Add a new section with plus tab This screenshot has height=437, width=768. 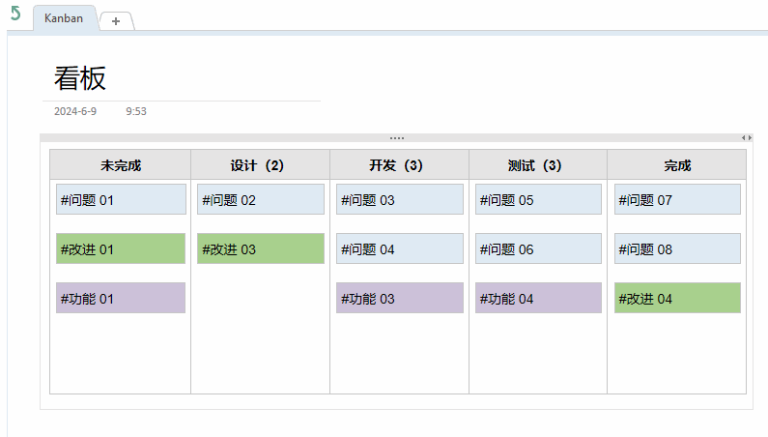(x=116, y=21)
